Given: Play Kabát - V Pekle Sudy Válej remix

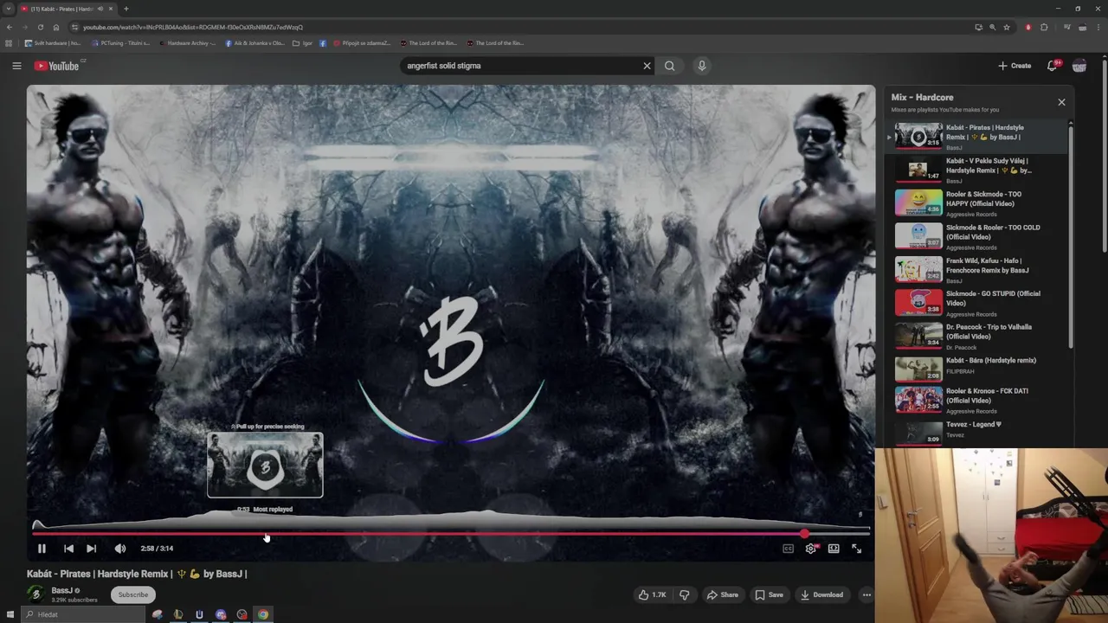Looking at the screenshot, I should click(977, 170).
